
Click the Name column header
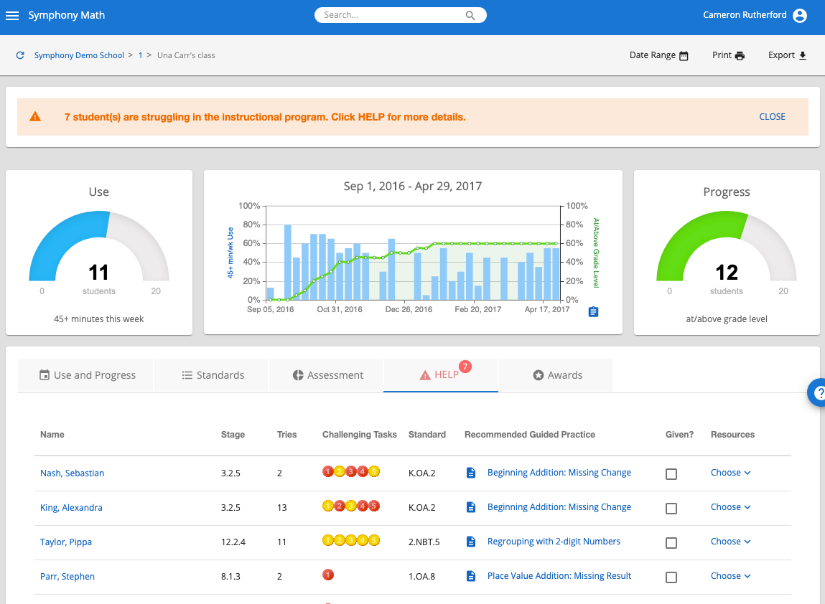coord(52,435)
